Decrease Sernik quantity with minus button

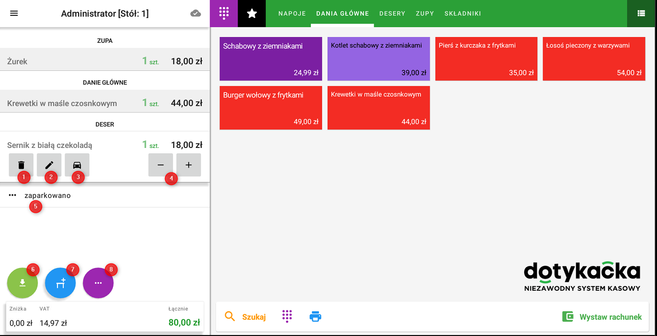161,165
